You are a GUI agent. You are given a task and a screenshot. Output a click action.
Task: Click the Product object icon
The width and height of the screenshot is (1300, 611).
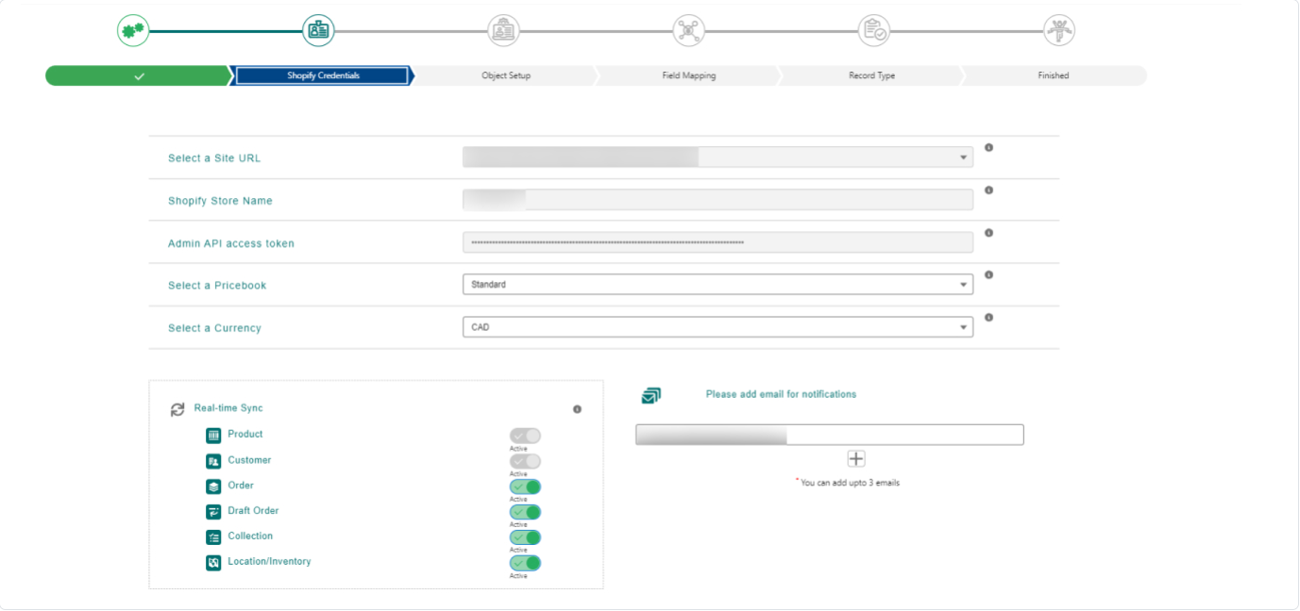tap(213, 436)
